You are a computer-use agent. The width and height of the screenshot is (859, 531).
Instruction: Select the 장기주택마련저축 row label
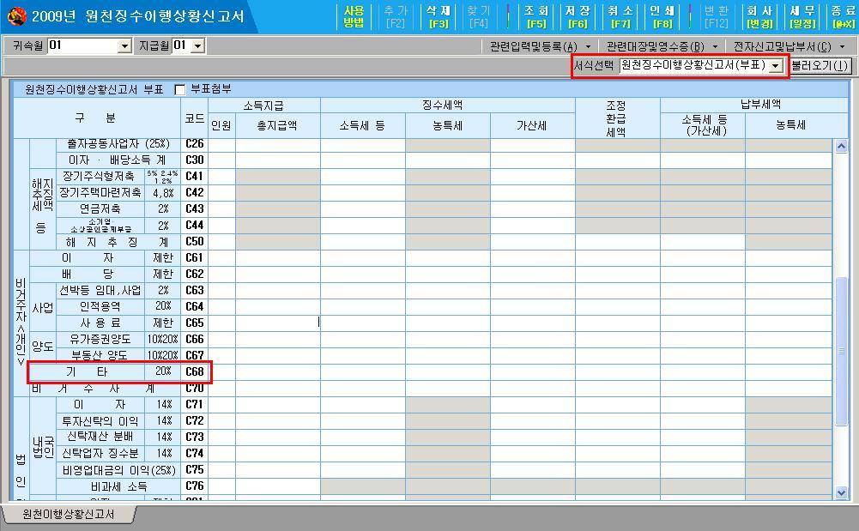pyautogui.click(x=100, y=193)
